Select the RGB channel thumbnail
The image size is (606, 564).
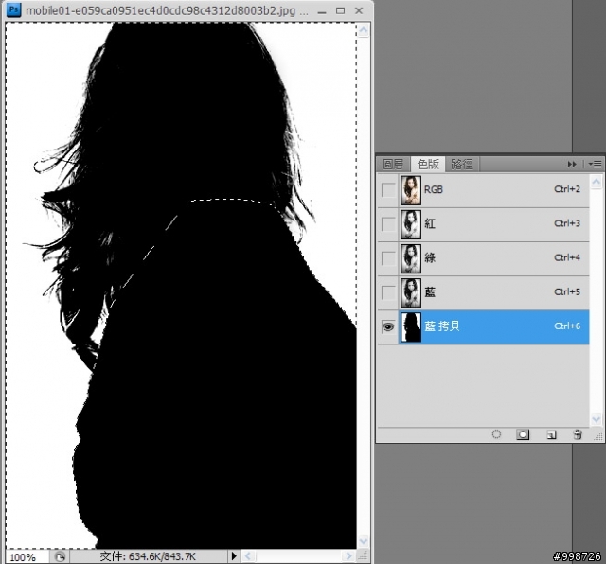coord(411,190)
